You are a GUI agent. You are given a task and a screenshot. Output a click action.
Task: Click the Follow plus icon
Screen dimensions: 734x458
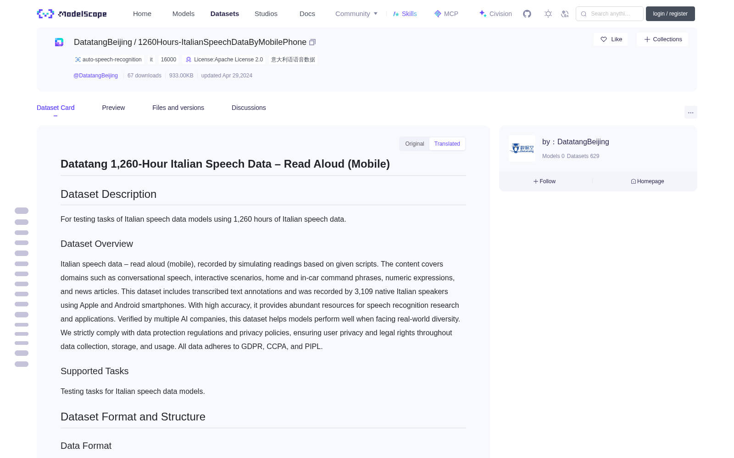pos(536,181)
